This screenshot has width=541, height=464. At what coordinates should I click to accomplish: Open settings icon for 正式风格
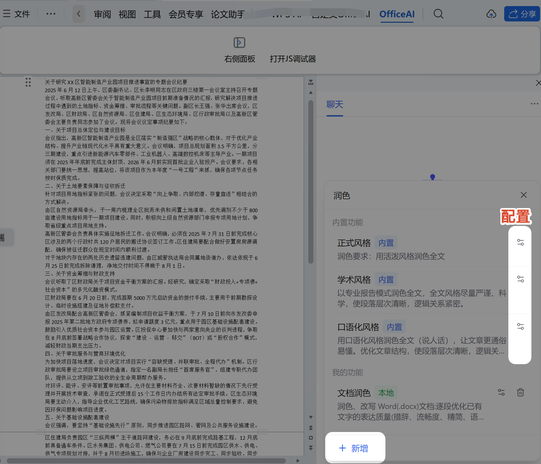pos(521,242)
